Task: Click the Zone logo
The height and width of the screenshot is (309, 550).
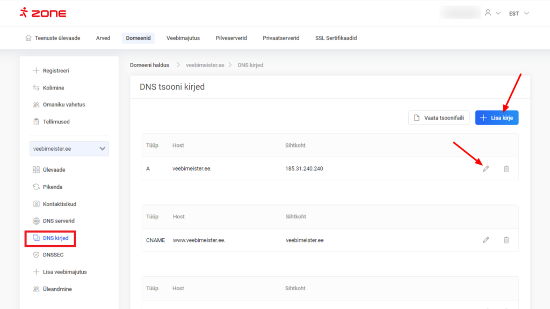Action: click(43, 13)
